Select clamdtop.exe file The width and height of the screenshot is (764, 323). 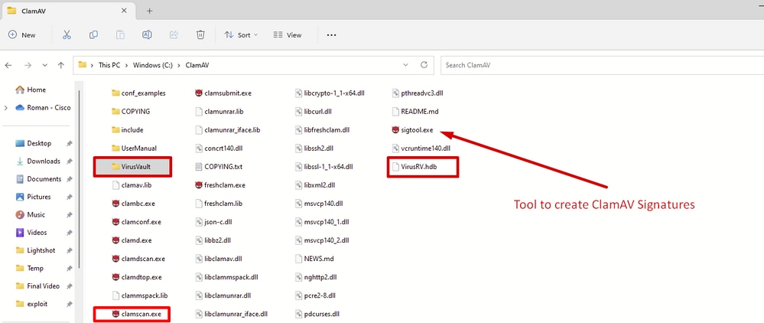(x=136, y=277)
